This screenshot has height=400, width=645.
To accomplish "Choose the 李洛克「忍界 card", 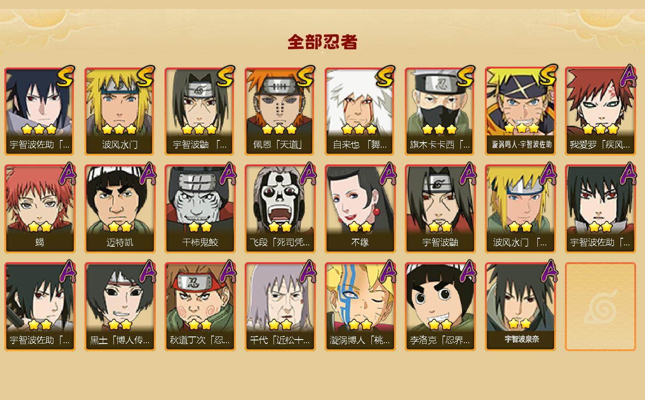I will [x=440, y=307].
